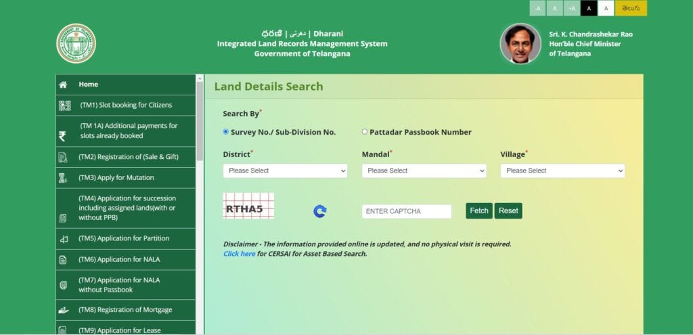
Task: Click the icon beside TM9 Application for Lease
Action: click(x=63, y=330)
